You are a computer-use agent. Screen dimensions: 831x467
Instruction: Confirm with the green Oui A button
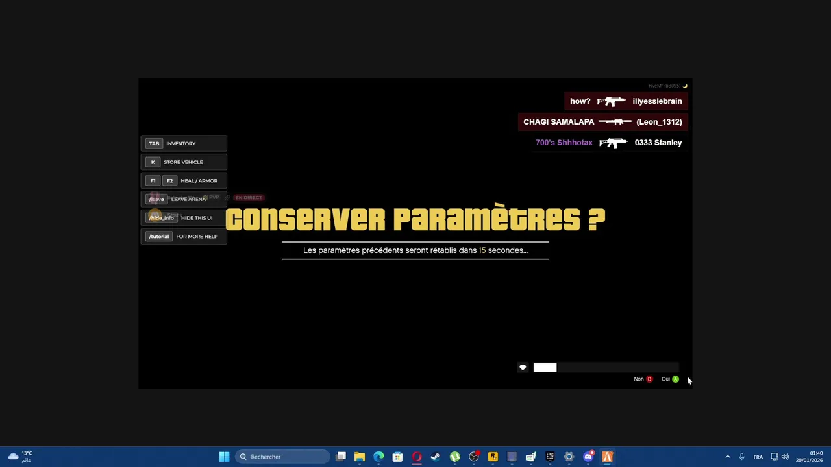[x=670, y=379]
